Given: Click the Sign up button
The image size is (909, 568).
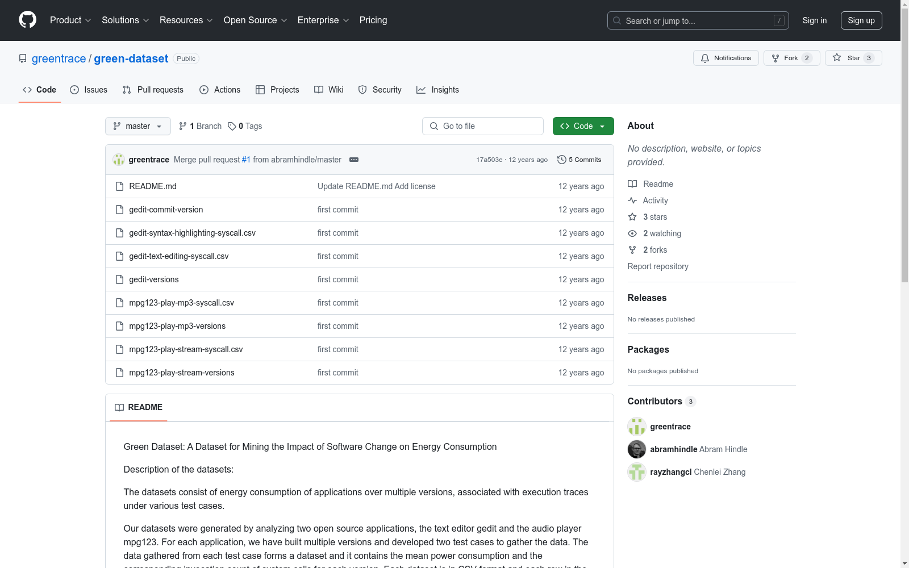Looking at the screenshot, I should pos(861,20).
